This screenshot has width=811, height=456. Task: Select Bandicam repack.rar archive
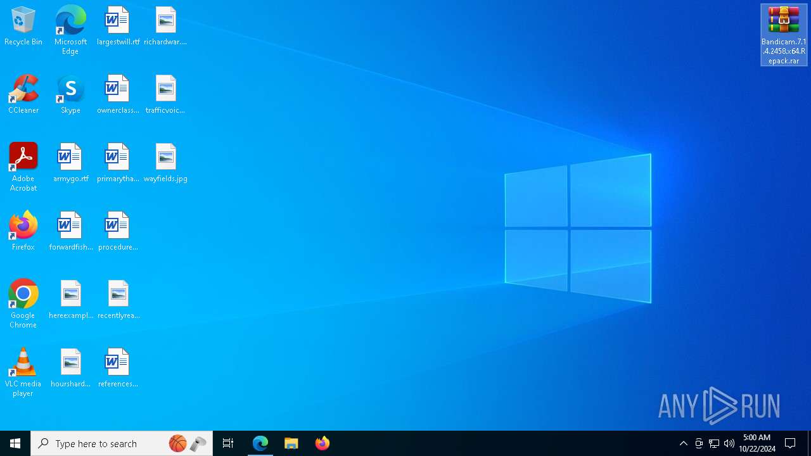[784, 35]
